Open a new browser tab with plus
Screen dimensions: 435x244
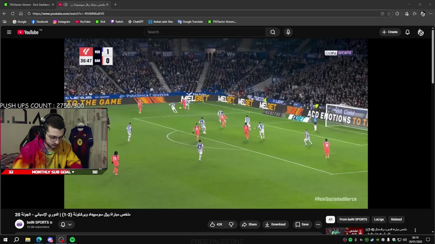point(115,4)
